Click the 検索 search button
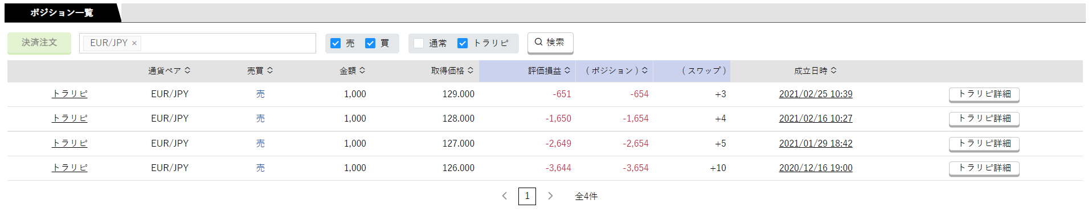Image resolution: width=1092 pixels, height=212 pixels. point(550,43)
